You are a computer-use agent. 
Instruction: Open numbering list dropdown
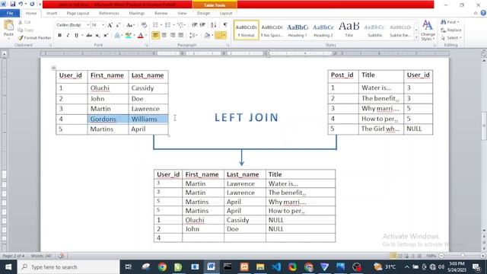coord(173,25)
